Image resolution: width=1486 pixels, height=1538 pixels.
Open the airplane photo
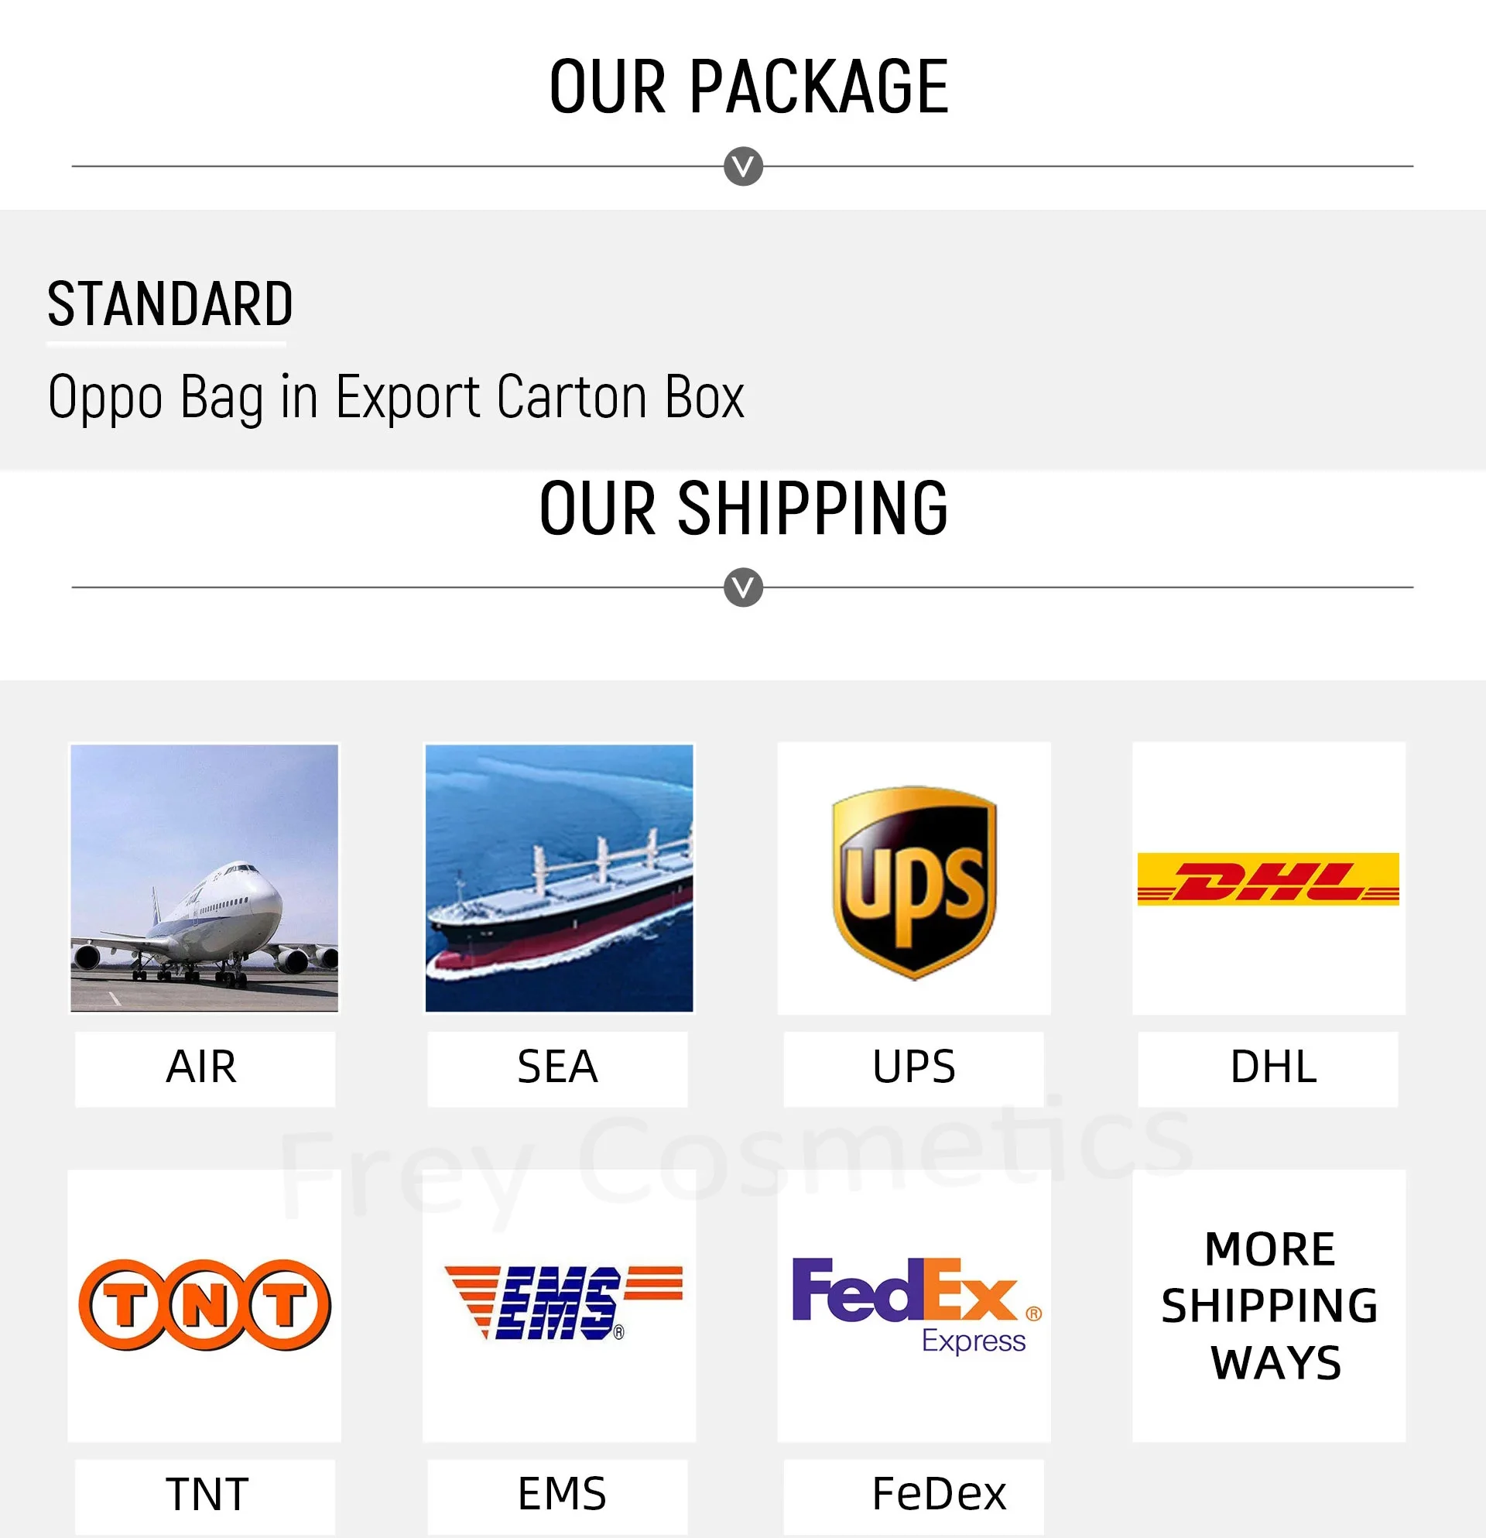pos(205,878)
